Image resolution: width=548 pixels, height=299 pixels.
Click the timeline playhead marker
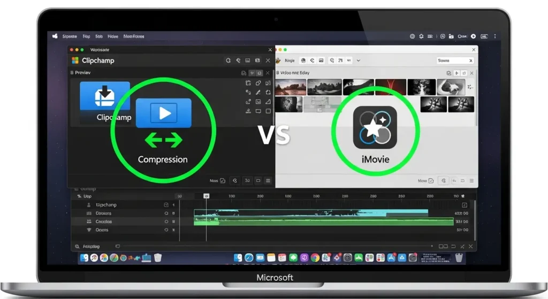[x=206, y=196]
